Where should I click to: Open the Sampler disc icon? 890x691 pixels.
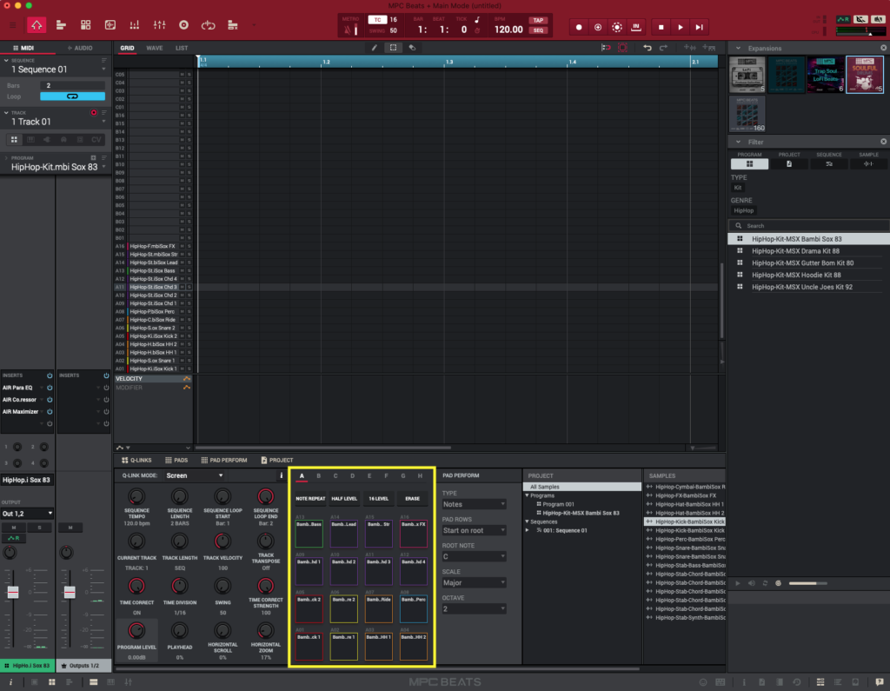184,25
